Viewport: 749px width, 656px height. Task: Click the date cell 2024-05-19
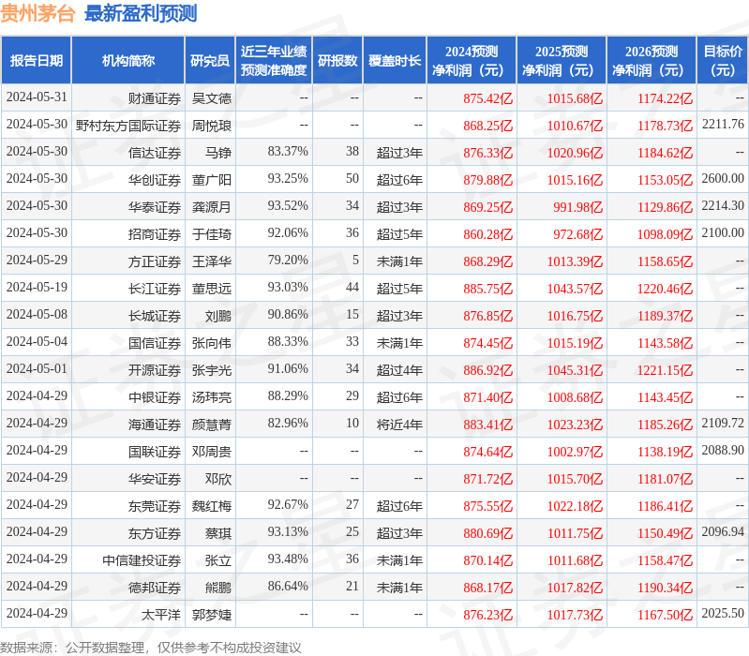point(37,287)
